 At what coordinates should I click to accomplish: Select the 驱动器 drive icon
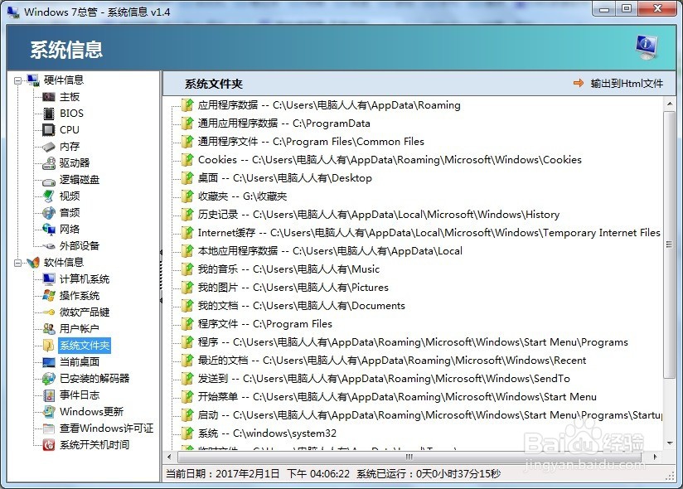point(49,162)
